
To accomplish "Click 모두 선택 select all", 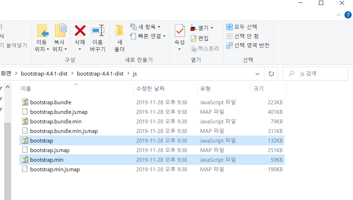I will pos(242,27).
